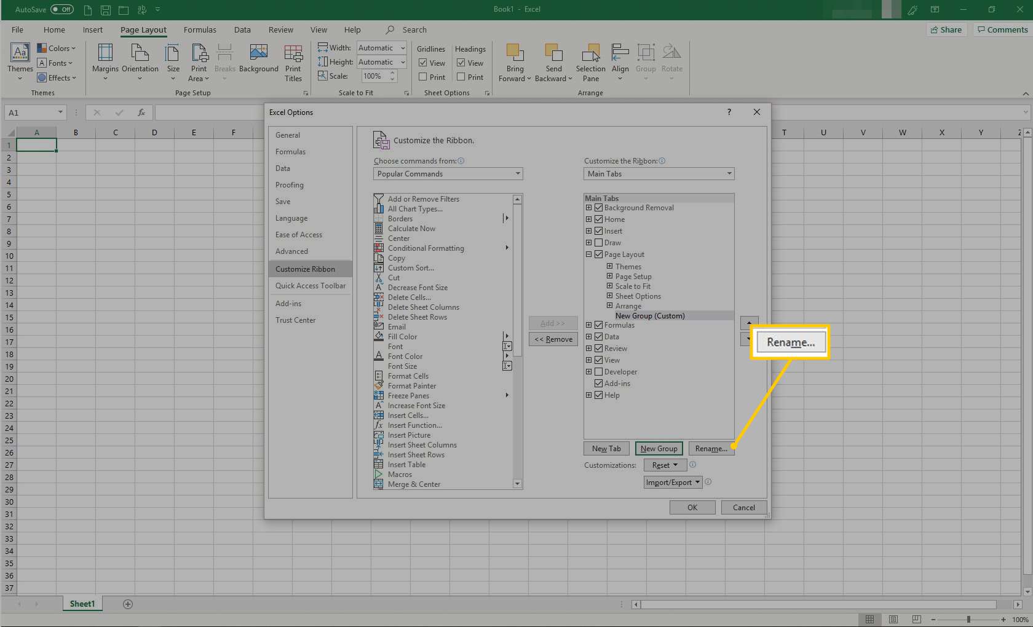The height and width of the screenshot is (627, 1033).
Task: Check the Developer tab checkbox
Action: pyautogui.click(x=598, y=372)
